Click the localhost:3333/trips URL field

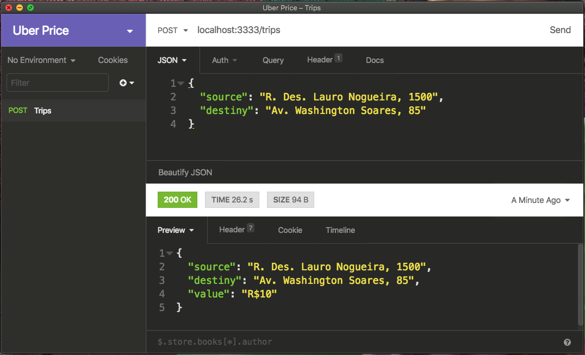coord(239,30)
